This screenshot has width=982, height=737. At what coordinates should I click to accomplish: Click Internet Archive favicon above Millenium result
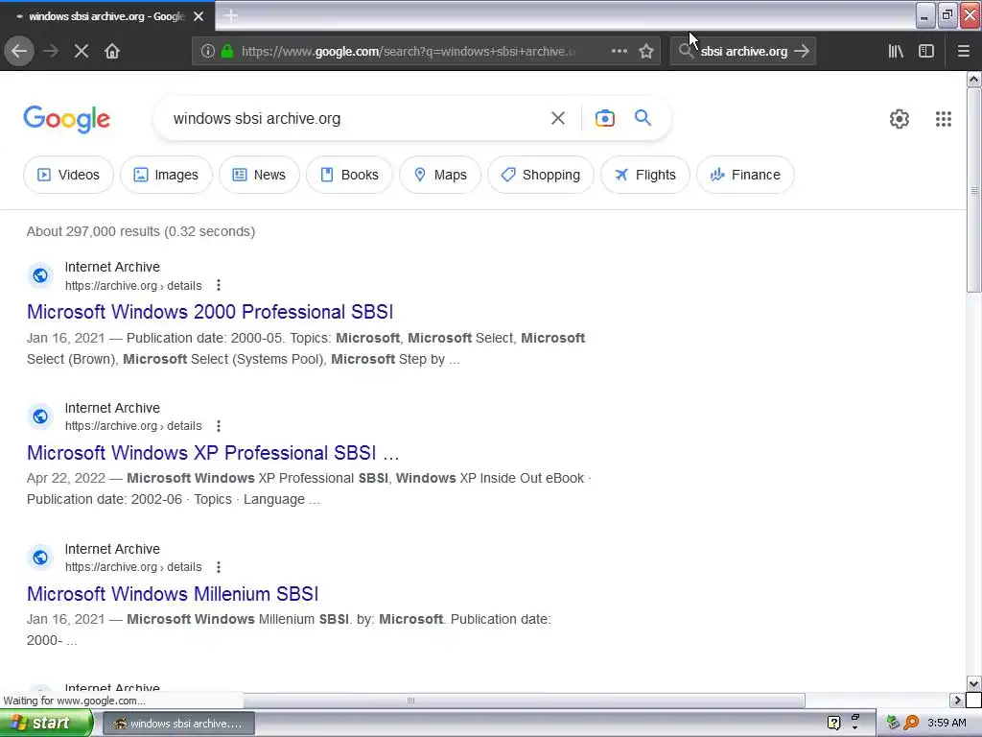[40, 558]
